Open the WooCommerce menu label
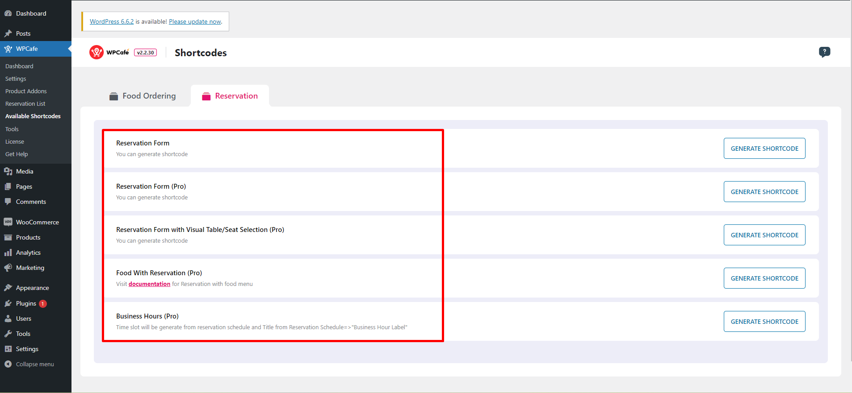 [38, 222]
